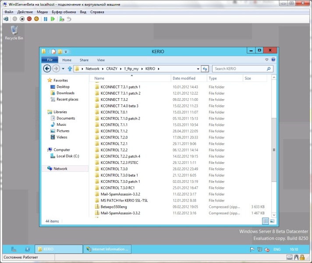This screenshot has width=312, height=263.
Task: Open recent locations dropdown arrow
Action: (x=64, y=69)
